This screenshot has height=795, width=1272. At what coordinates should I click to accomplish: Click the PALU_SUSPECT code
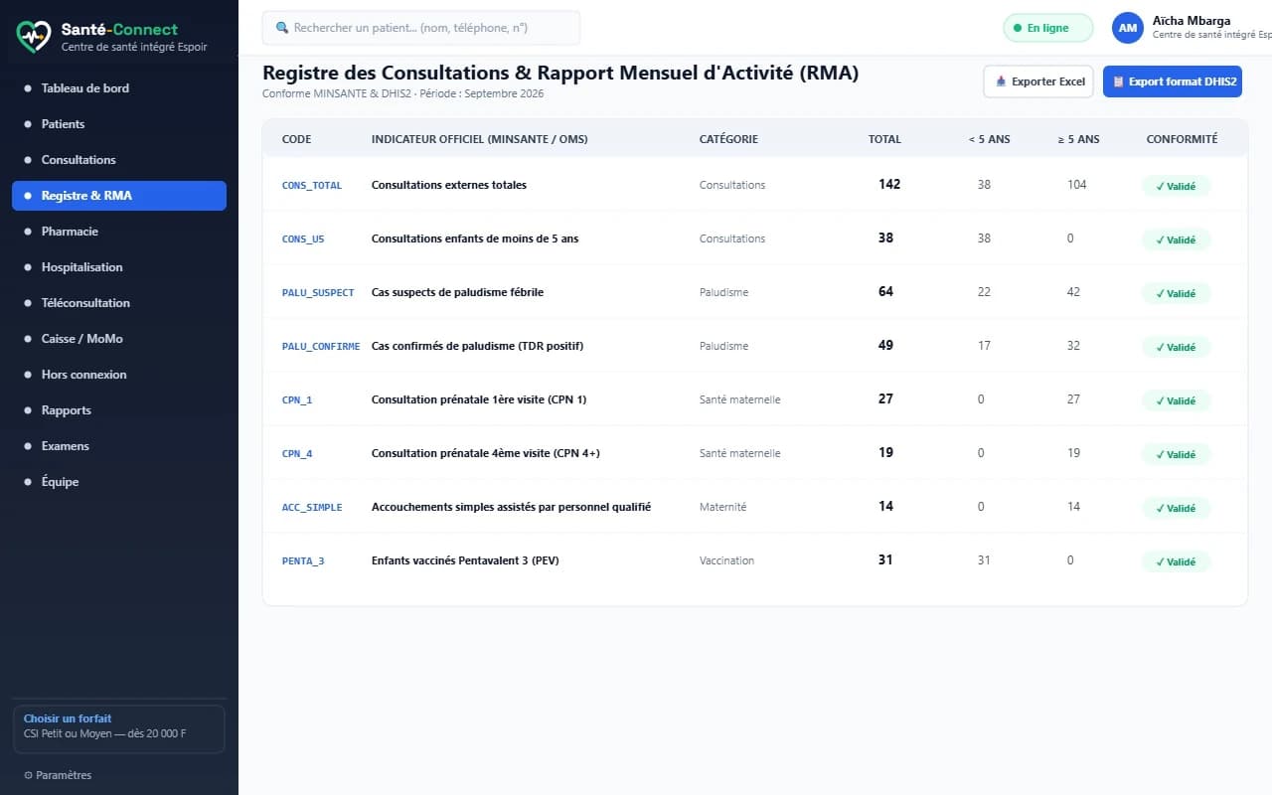(318, 293)
